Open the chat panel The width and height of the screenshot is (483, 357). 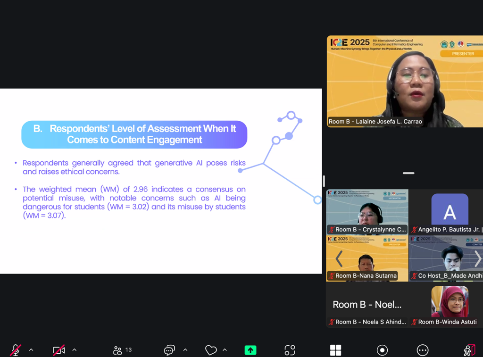(x=169, y=350)
